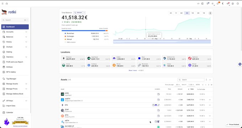Click the hamburger menu icon in the top bar
242x128 pixels.
point(2,4)
